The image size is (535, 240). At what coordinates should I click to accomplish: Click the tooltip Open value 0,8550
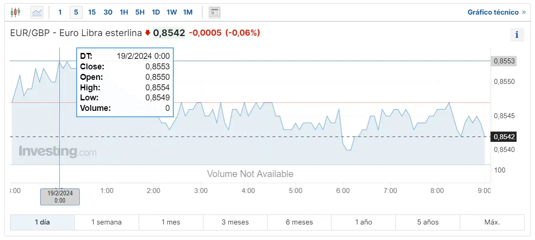(x=158, y=77)
